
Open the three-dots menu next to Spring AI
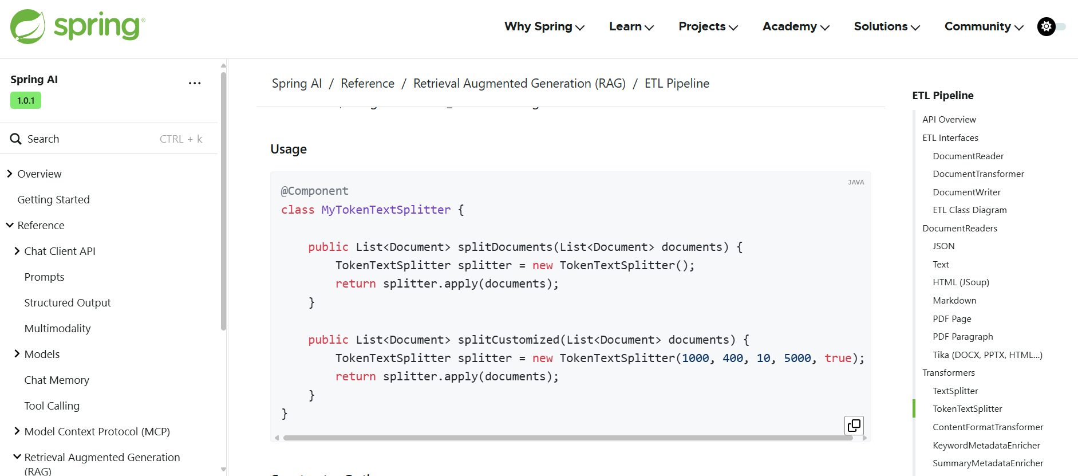pyautogui.click(x=195, y=83)
